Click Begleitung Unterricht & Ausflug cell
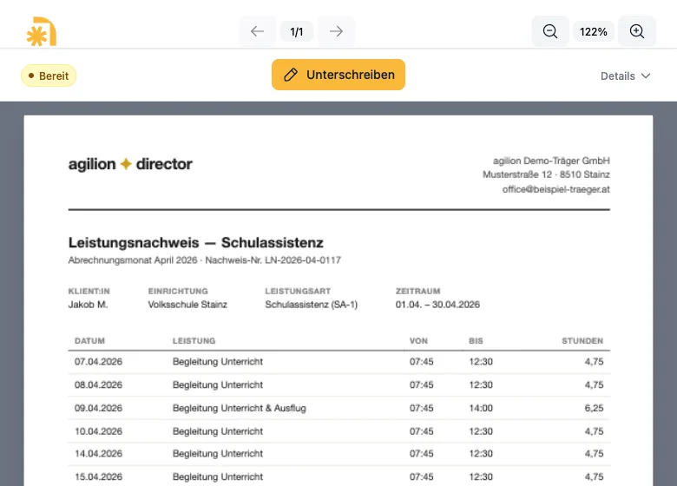The width and height of the screenshot is (677, 486). (x=240, y=408)
